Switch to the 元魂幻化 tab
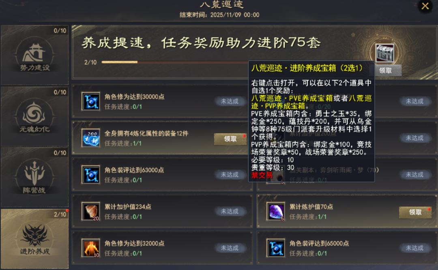 [x=34, y=116]
